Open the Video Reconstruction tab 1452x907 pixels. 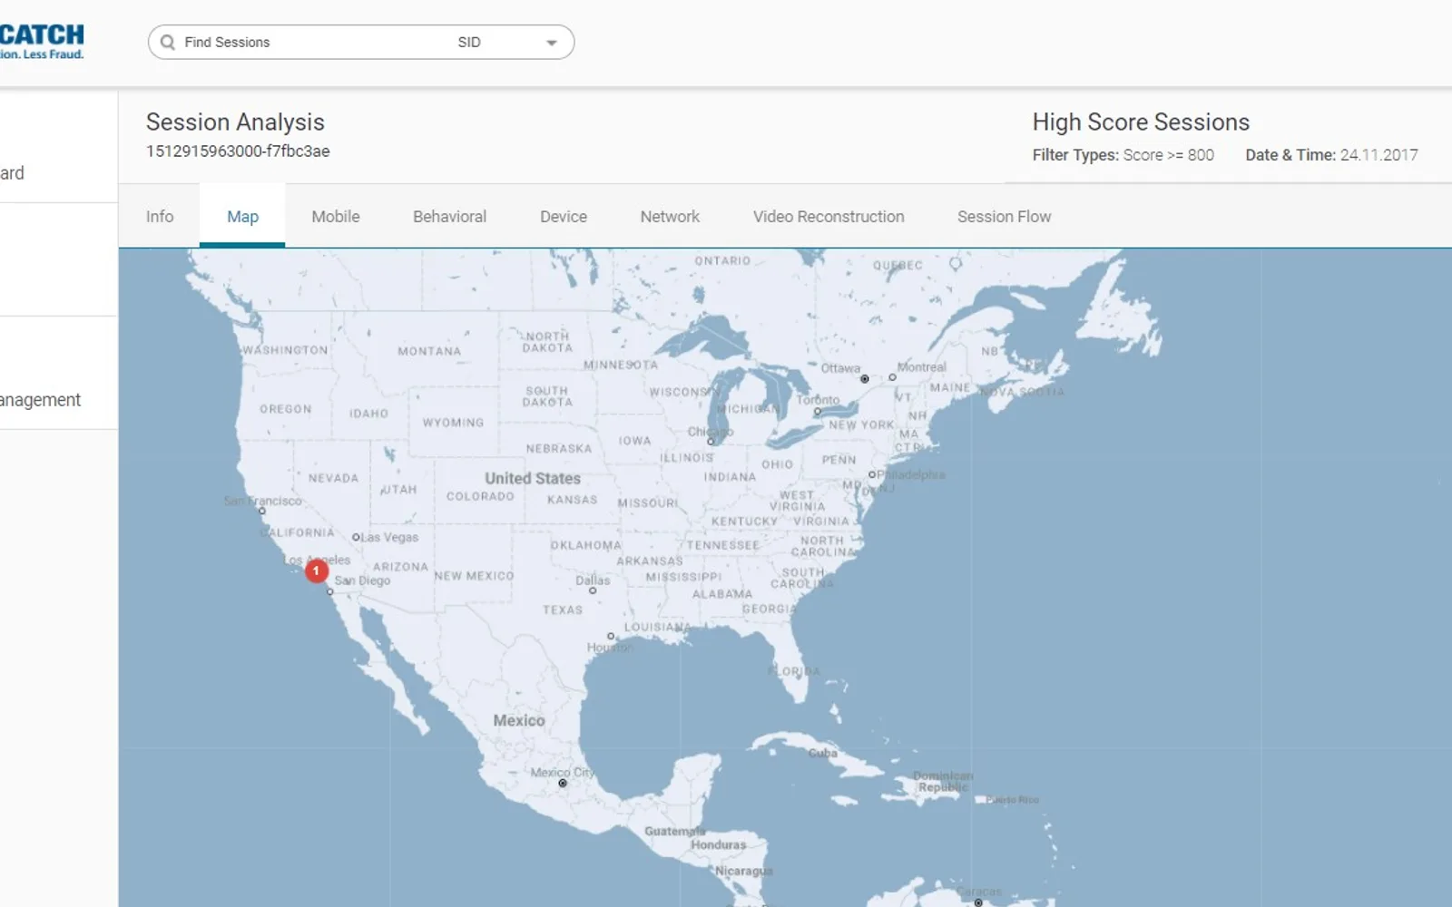(829, 217)
